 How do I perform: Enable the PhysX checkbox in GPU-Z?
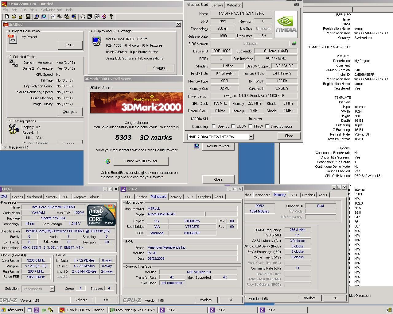point(250,126)
